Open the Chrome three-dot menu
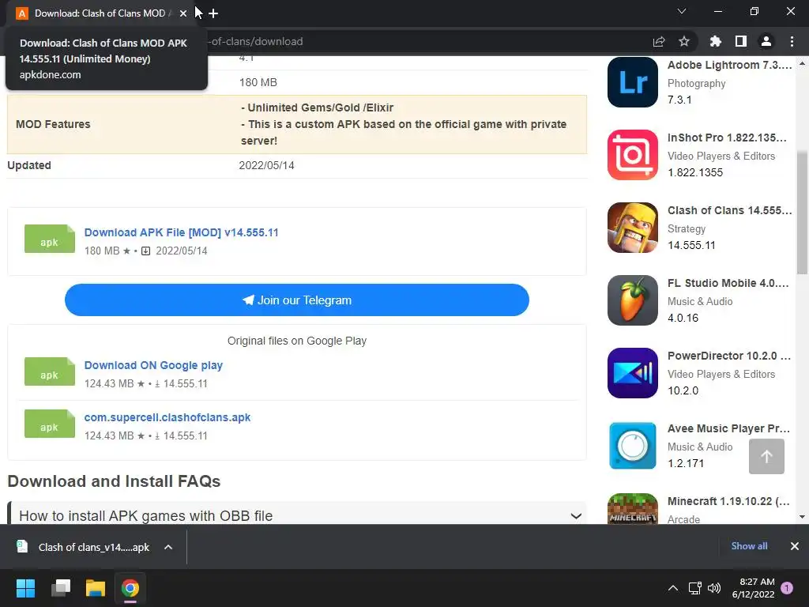This screenshot has width=809, height=607. click(792, 41)
